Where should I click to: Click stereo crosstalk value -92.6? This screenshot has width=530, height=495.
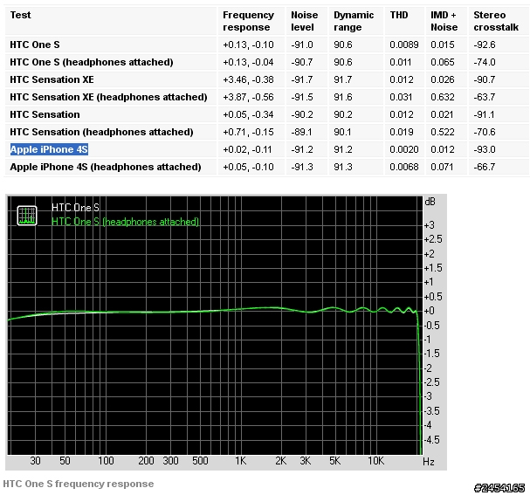[485, 45]
